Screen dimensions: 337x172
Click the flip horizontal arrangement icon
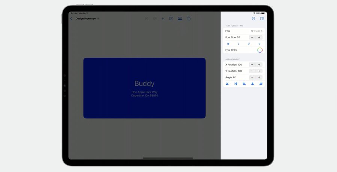pos(236,84)
